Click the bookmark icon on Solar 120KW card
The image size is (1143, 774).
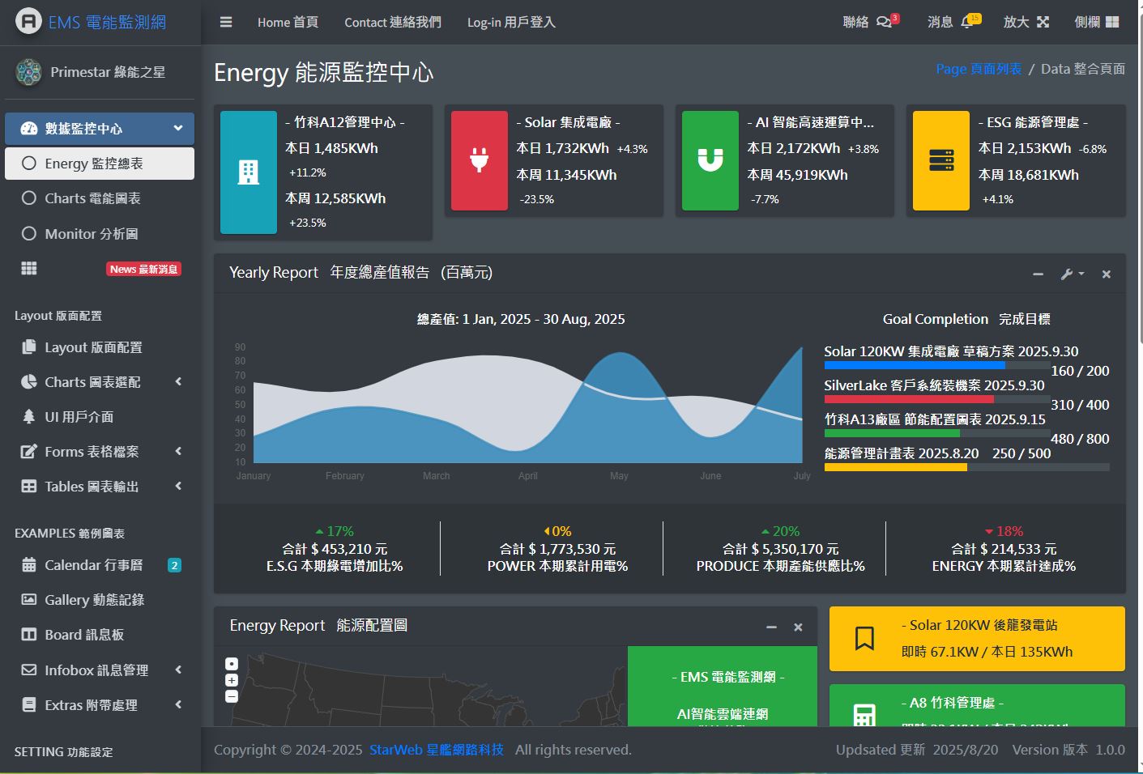coord(864,639)
